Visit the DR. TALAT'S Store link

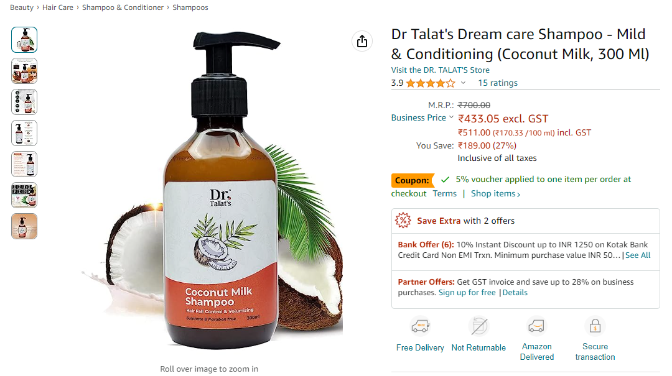(x=440, y=70)
